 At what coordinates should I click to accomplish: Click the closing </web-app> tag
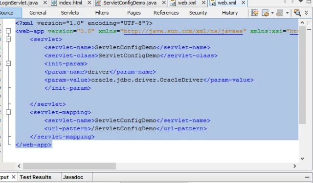tap(34, 145)
